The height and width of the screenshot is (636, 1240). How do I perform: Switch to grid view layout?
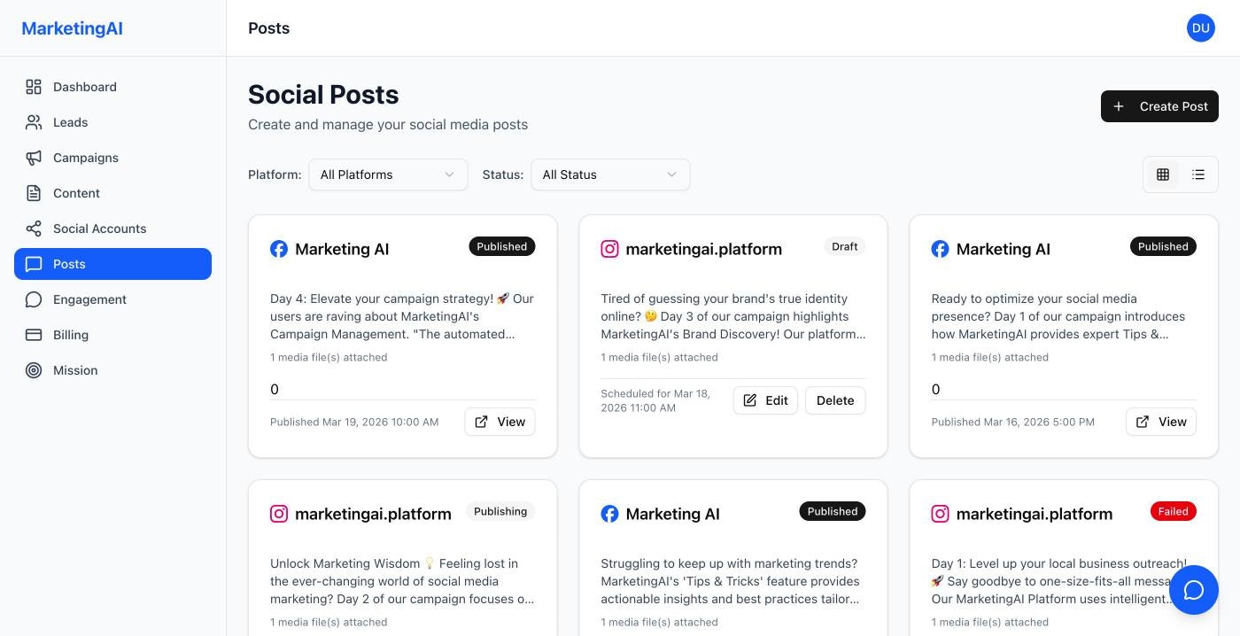[1163, 175]
